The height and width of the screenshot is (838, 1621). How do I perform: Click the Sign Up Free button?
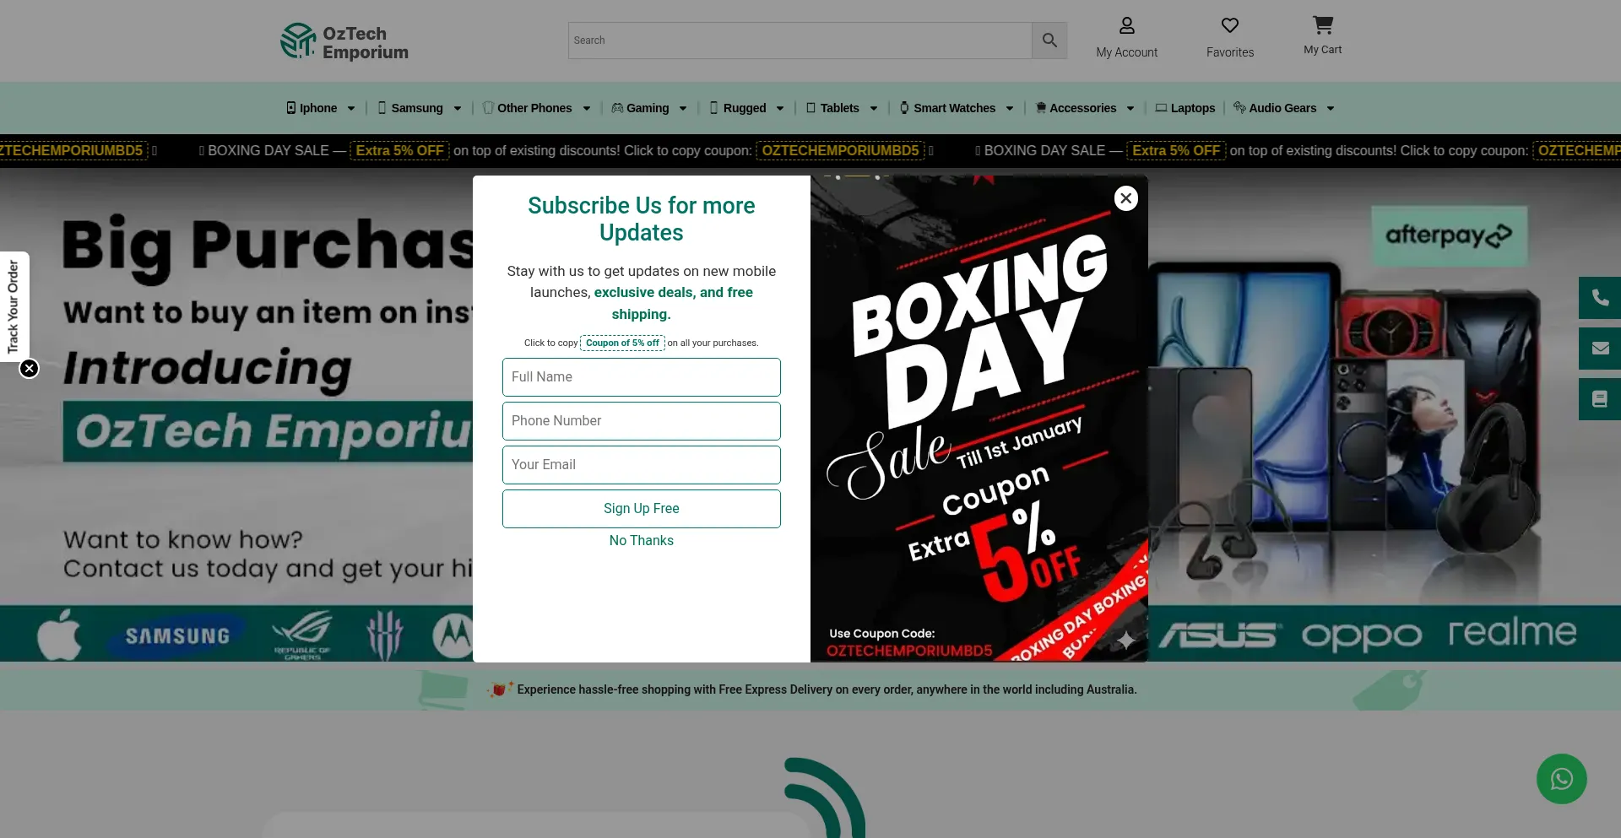(641, 509)
